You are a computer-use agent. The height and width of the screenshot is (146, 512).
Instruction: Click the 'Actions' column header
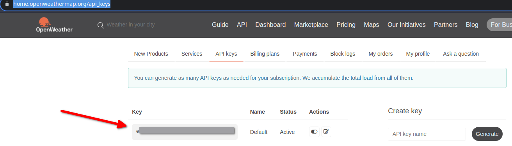click(319, 112)
